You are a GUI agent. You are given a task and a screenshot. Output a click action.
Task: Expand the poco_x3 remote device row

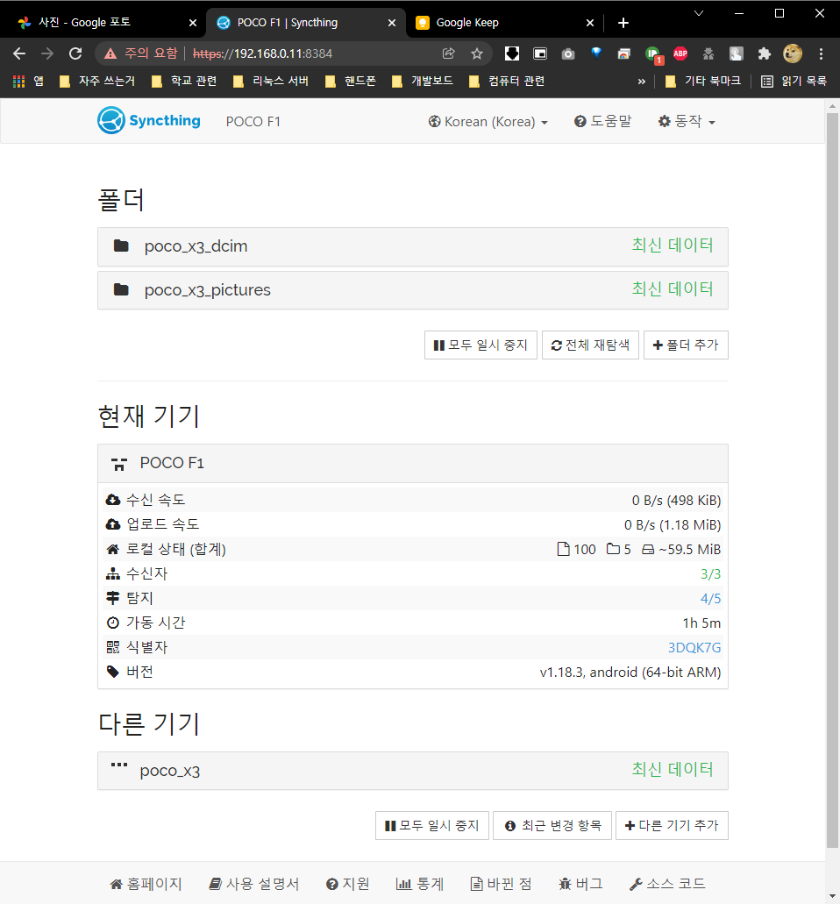coord(413,771)
